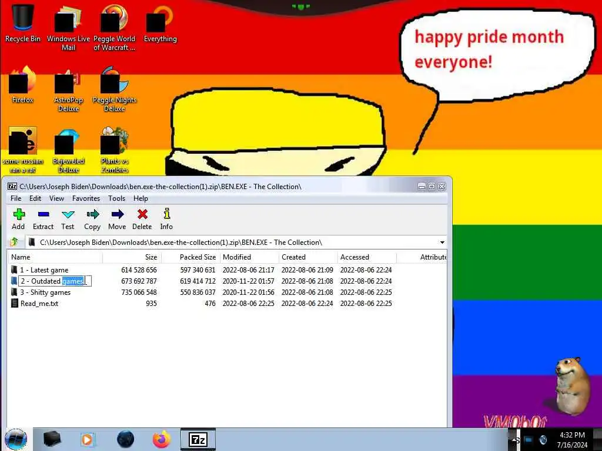
Task: Open the File menu
Action: 16,198
